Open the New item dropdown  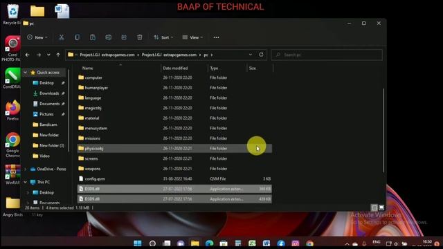coord(37,37)
